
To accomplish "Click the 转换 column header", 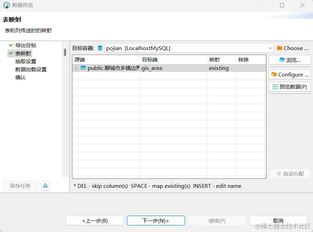I will [x=251, y=60].
